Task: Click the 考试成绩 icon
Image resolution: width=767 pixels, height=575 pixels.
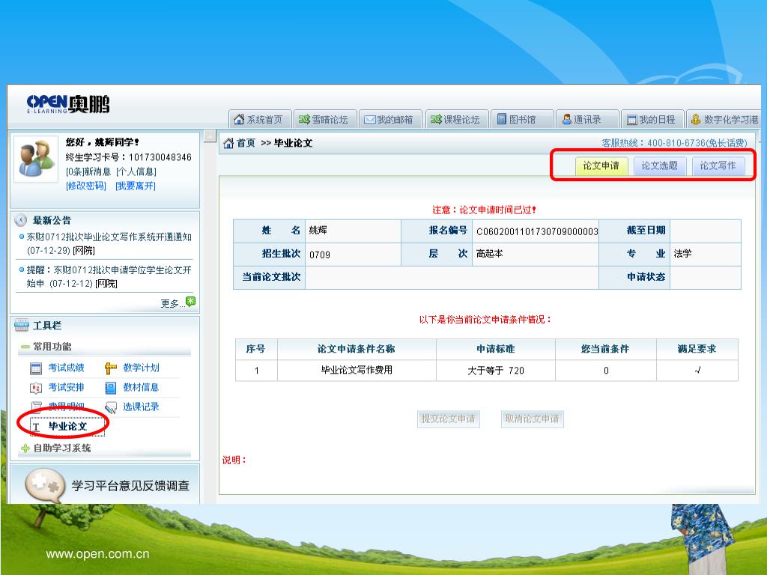Action: pos(36,368)
